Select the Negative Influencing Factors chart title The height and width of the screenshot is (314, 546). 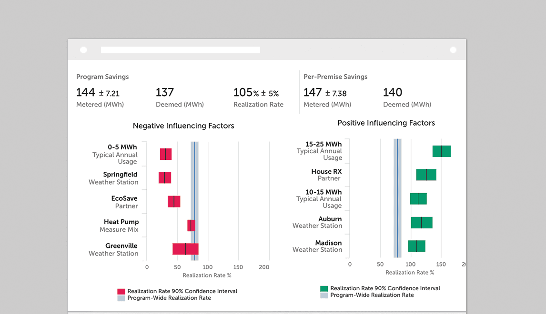(x=183, y=126)
